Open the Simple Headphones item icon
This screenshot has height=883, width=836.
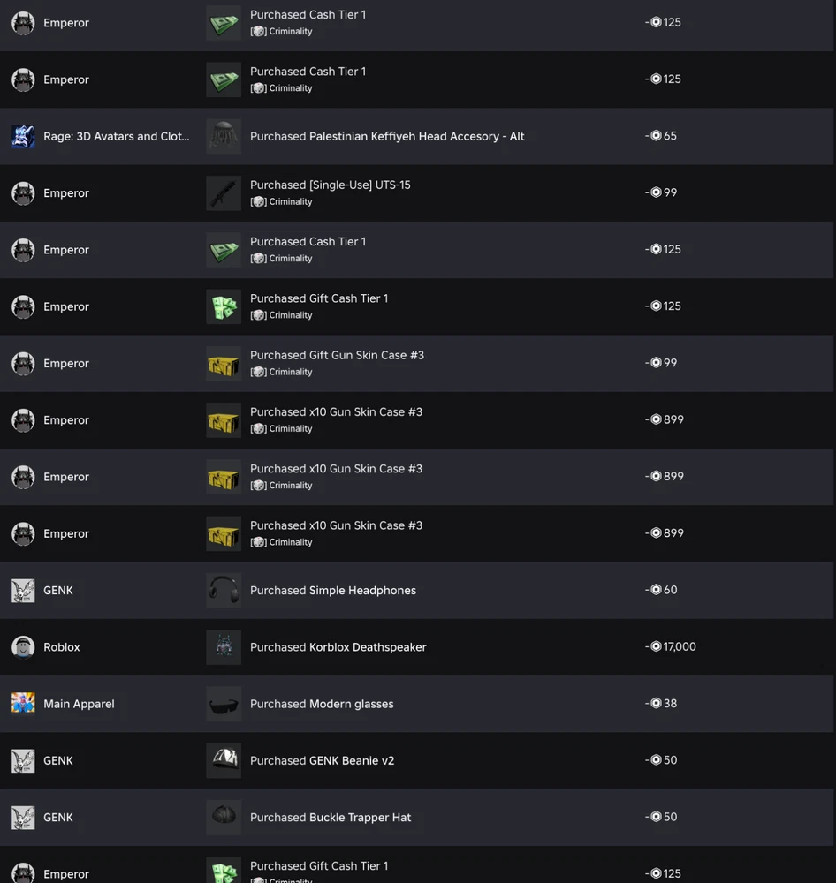coord(224,591)
